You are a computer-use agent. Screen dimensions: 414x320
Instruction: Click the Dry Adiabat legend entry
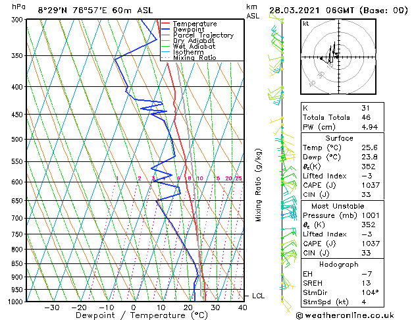coord(188,41)
